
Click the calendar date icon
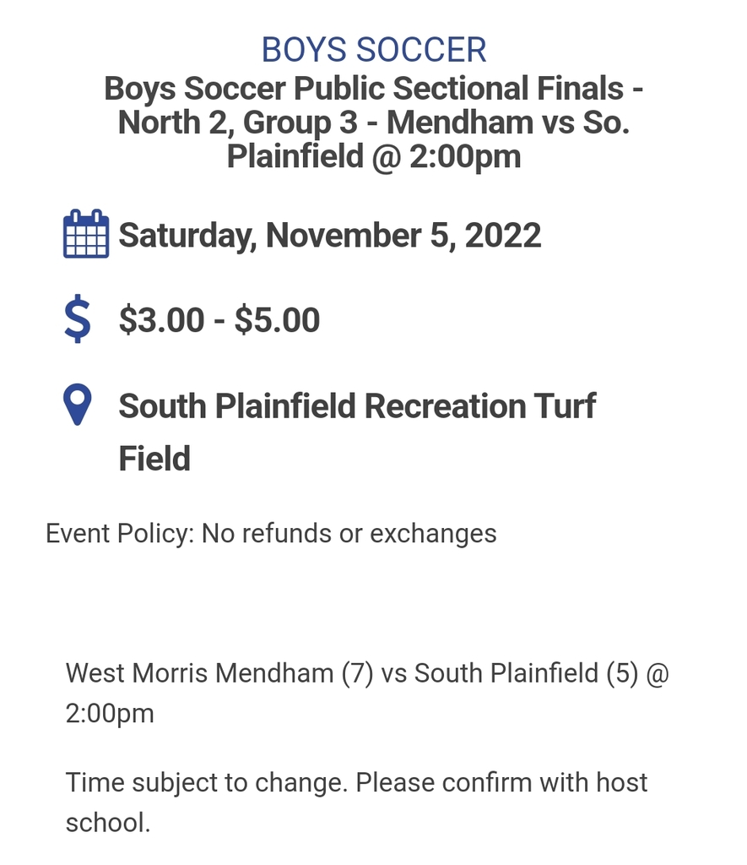point(86,233)
